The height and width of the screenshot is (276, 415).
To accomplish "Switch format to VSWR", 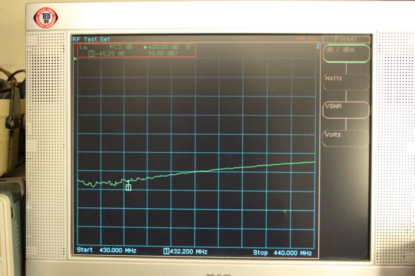I will tap(346, 110).
